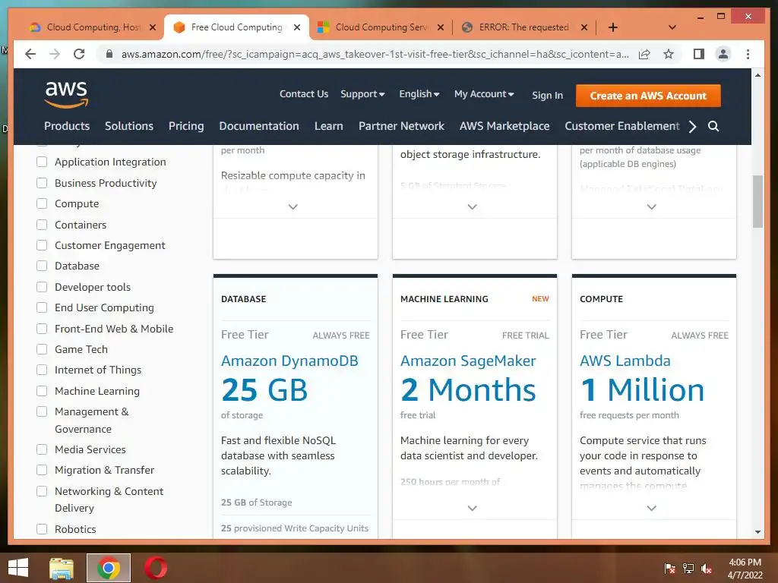Screen dimensions: 778x583
Task: Reload the current page
Action: [x=79, y=54]
